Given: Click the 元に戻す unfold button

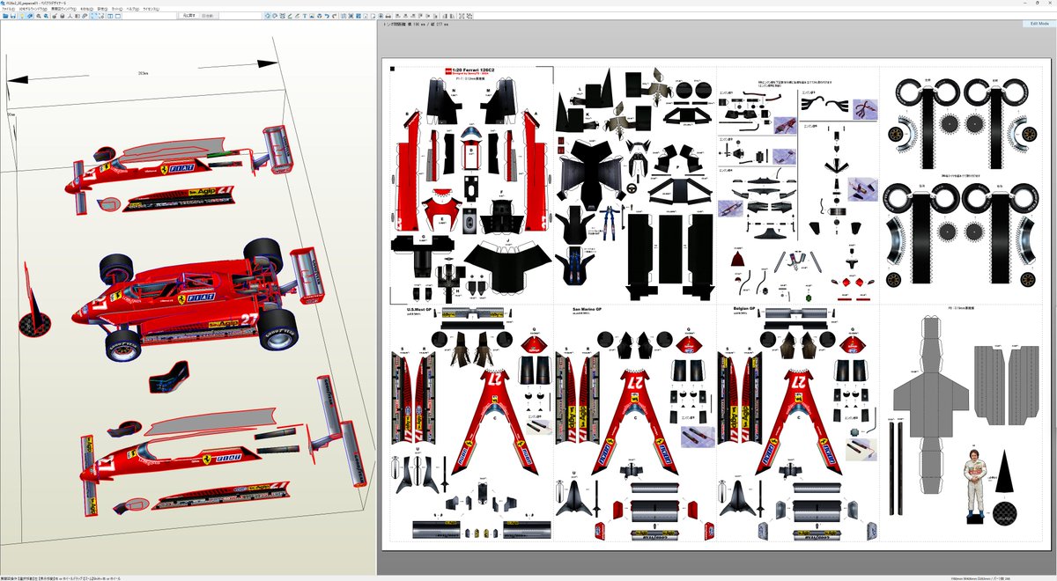Looking at the screenshot, I should tap(191, 16).
